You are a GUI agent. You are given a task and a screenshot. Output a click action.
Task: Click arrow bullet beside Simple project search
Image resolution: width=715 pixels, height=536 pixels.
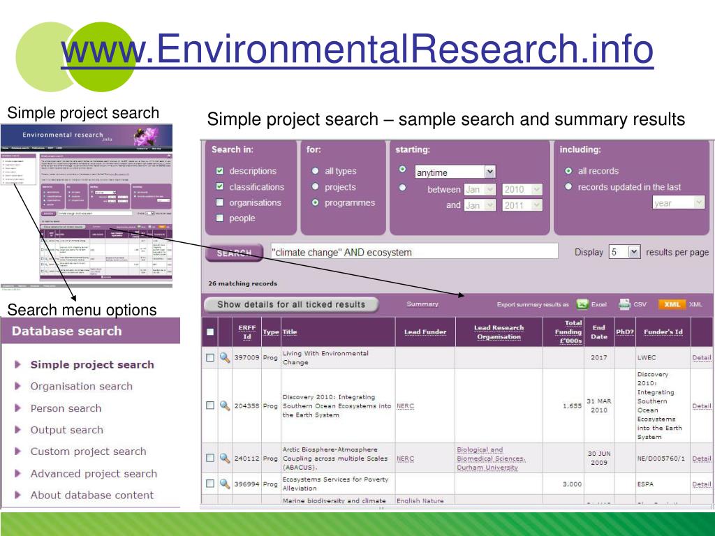(x=18, y=364)
